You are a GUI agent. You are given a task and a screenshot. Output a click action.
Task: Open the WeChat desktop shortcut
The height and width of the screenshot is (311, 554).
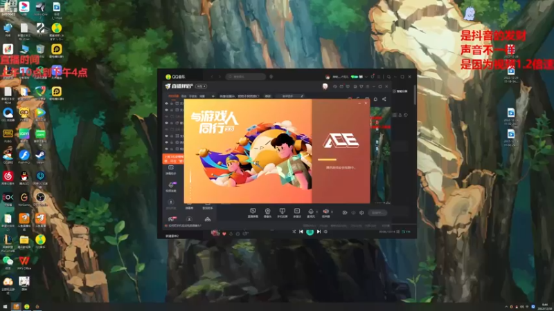[x=8, y=263]
